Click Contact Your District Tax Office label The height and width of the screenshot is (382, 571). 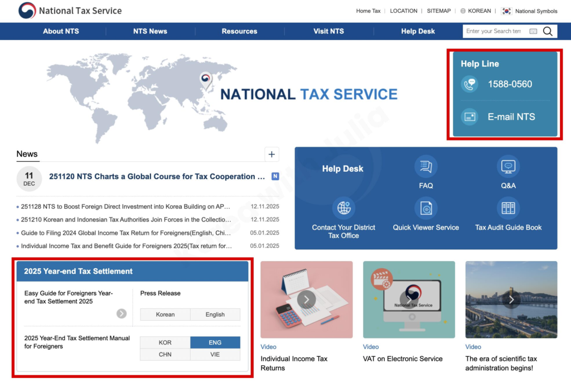(x=343, y=231)
